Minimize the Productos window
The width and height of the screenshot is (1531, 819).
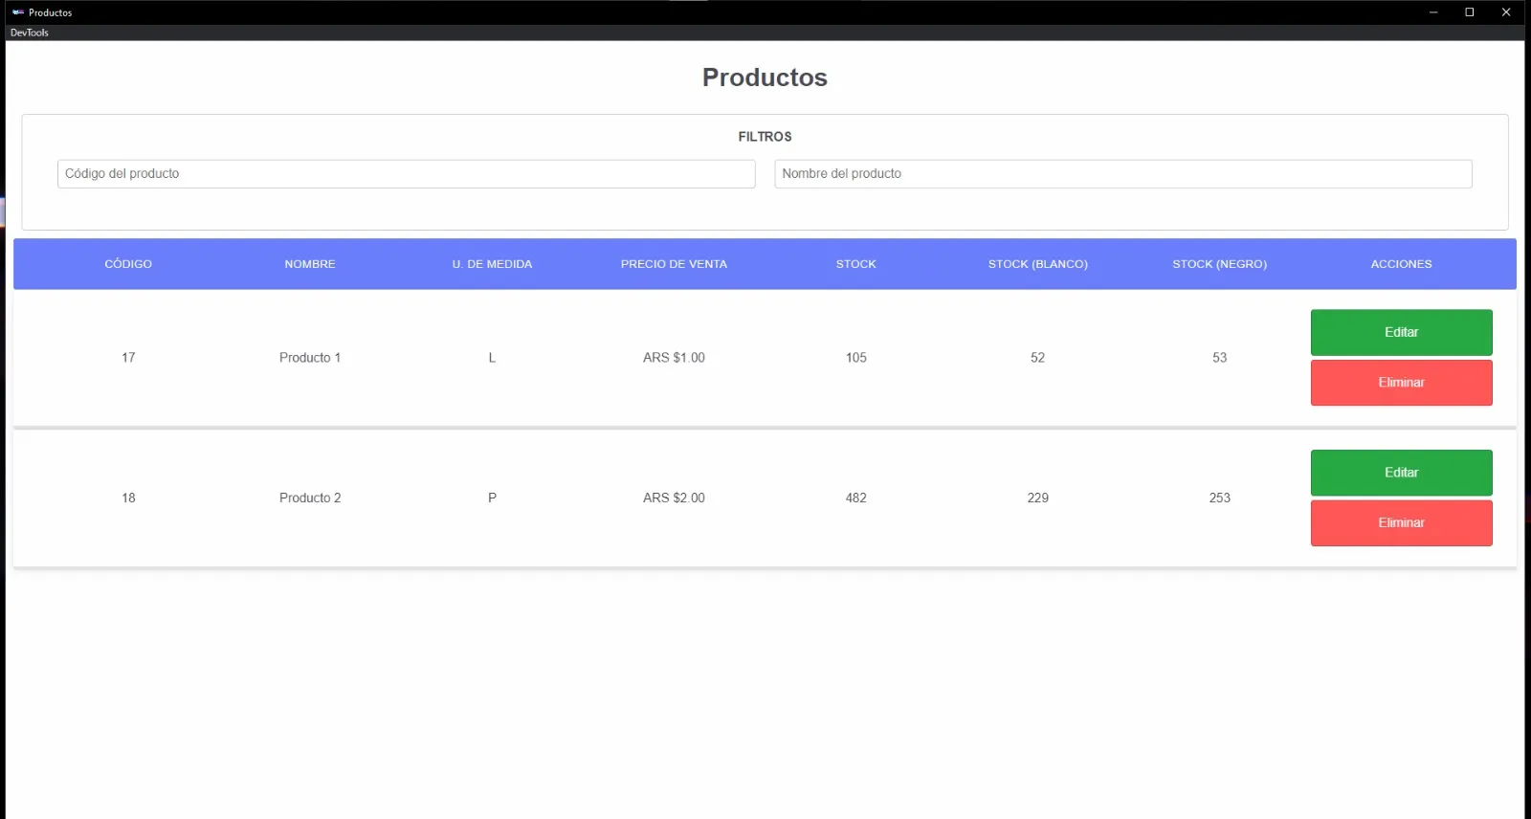coord(1433,12)
